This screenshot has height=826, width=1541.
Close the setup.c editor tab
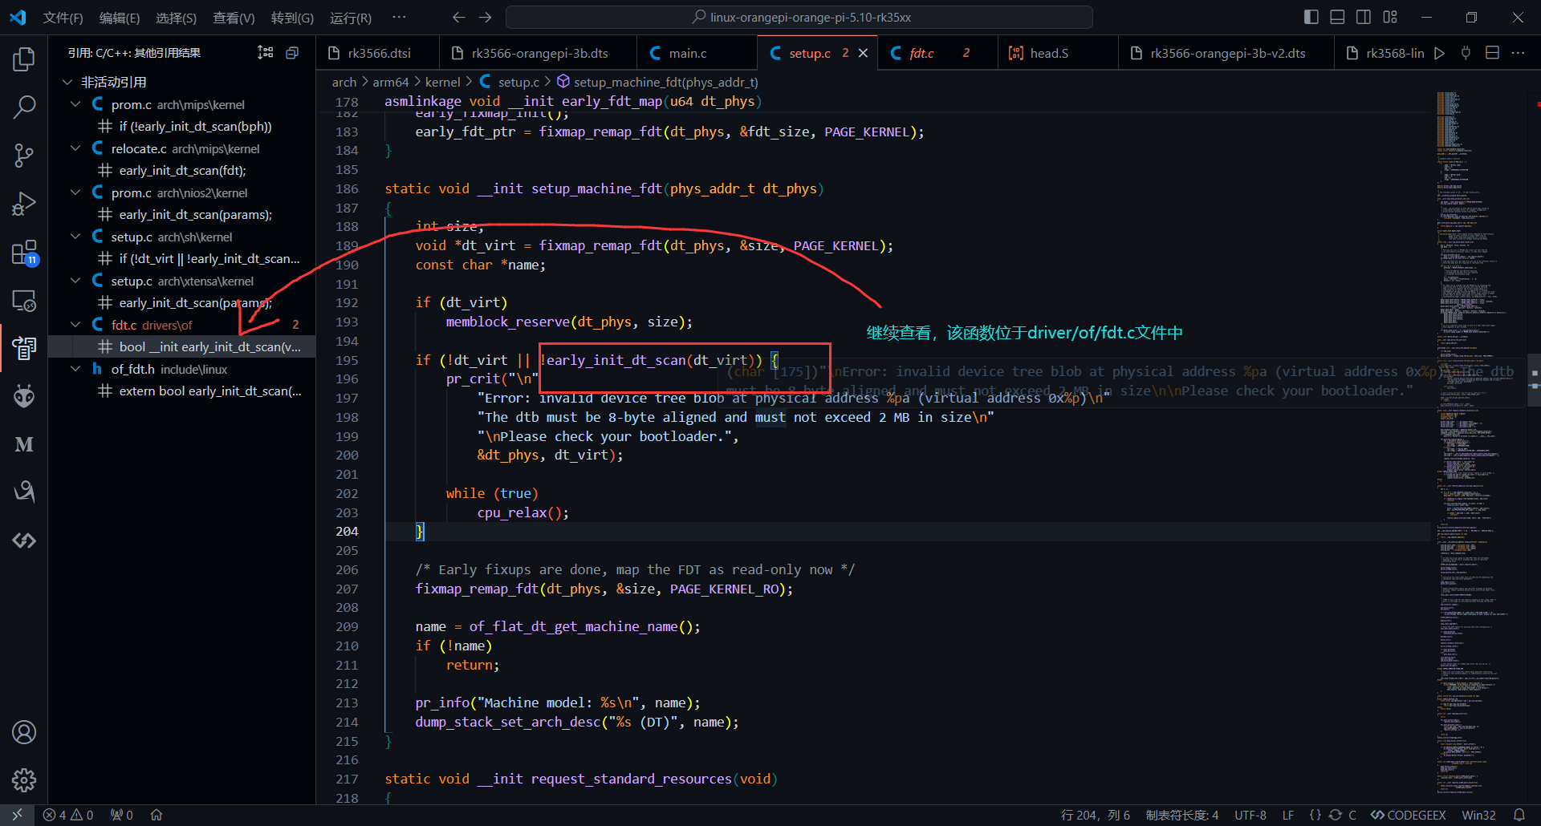863,53
